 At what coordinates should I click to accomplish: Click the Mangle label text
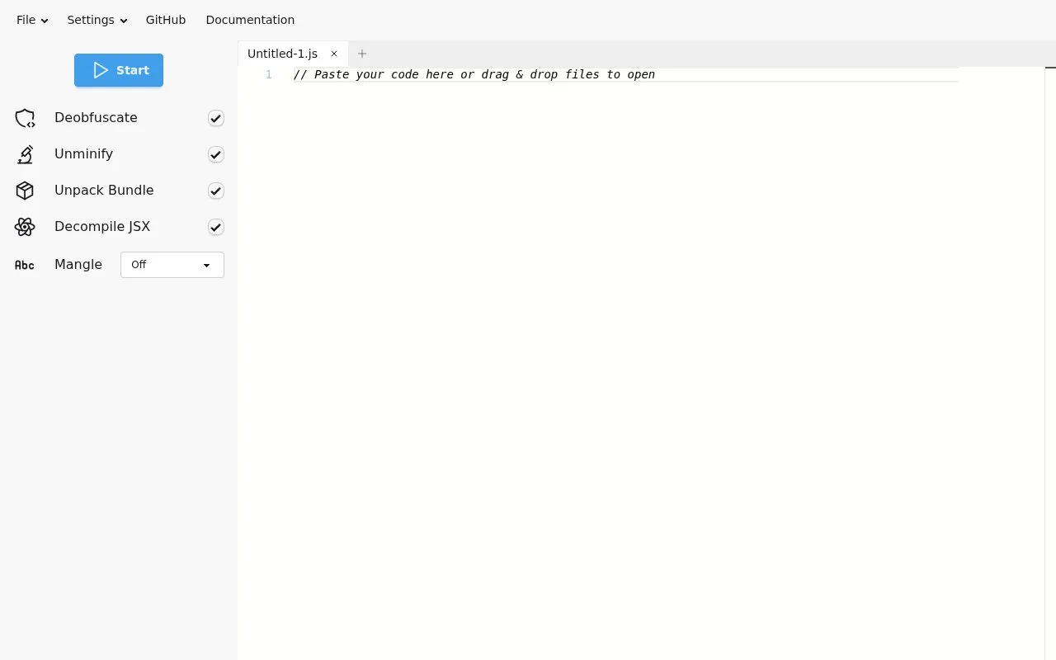point(78,265)
